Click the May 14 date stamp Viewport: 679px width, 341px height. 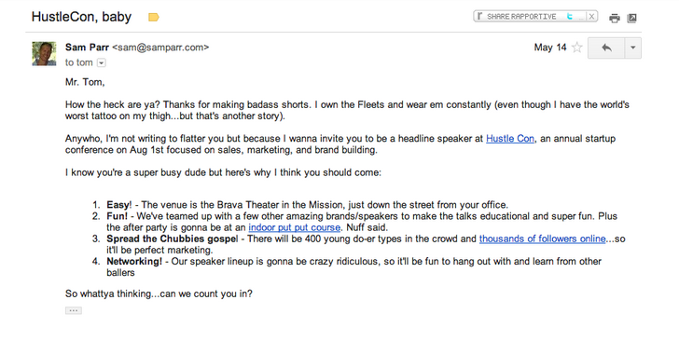pos(550,48)
